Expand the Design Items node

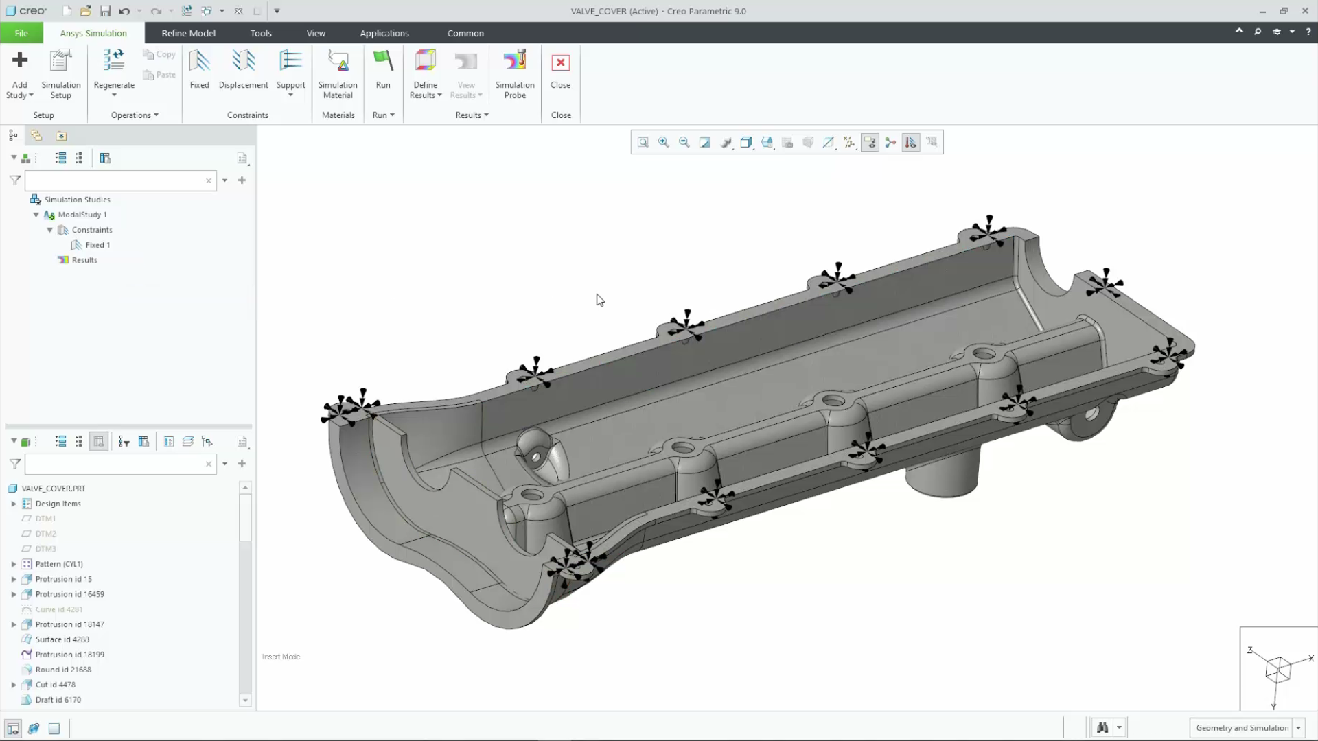[14, 504]
